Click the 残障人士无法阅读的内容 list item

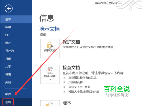[x=84, y=92]
